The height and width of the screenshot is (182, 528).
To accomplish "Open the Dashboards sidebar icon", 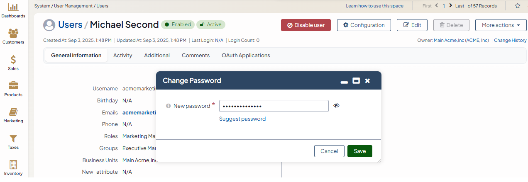I will tap(13, 7).
